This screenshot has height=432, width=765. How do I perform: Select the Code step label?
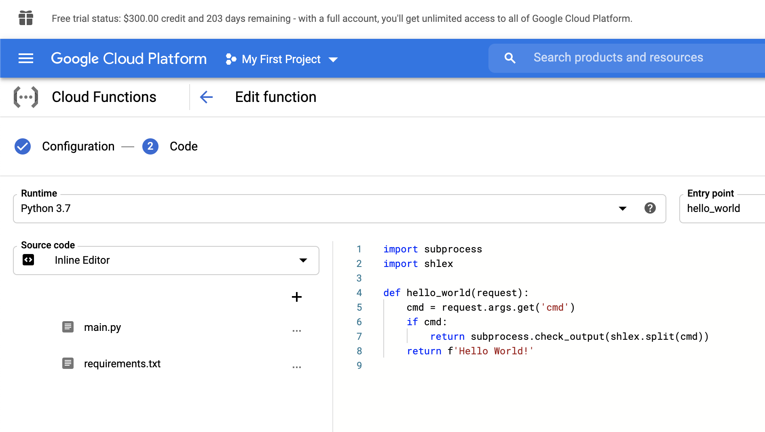184,146
